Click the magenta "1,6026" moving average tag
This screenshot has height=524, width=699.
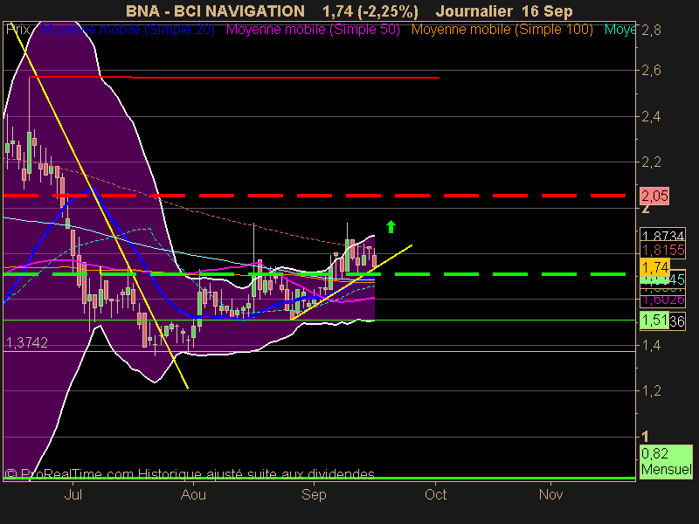[662, 300]
